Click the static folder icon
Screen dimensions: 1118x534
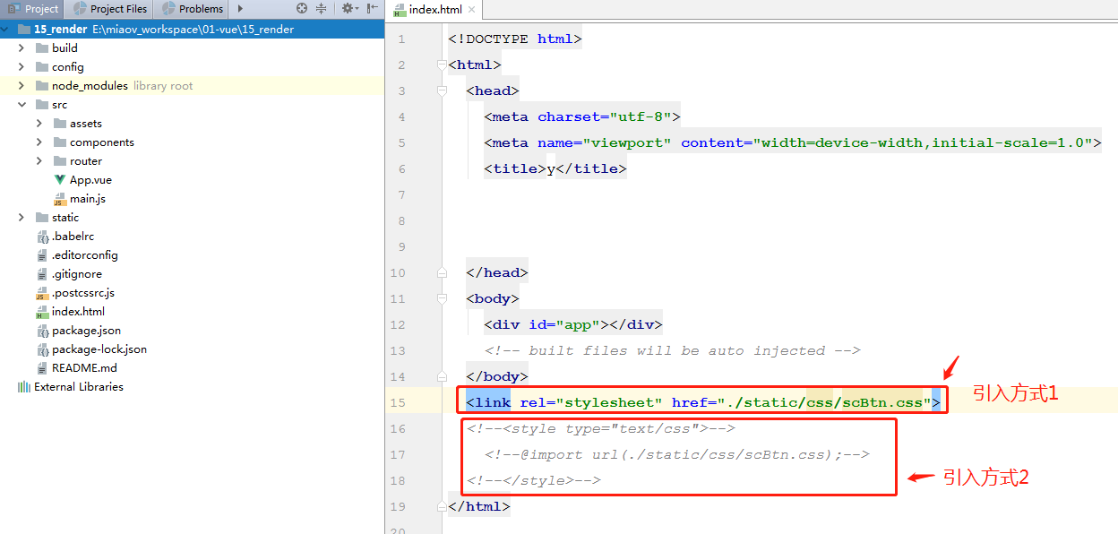tap(42, 217)
